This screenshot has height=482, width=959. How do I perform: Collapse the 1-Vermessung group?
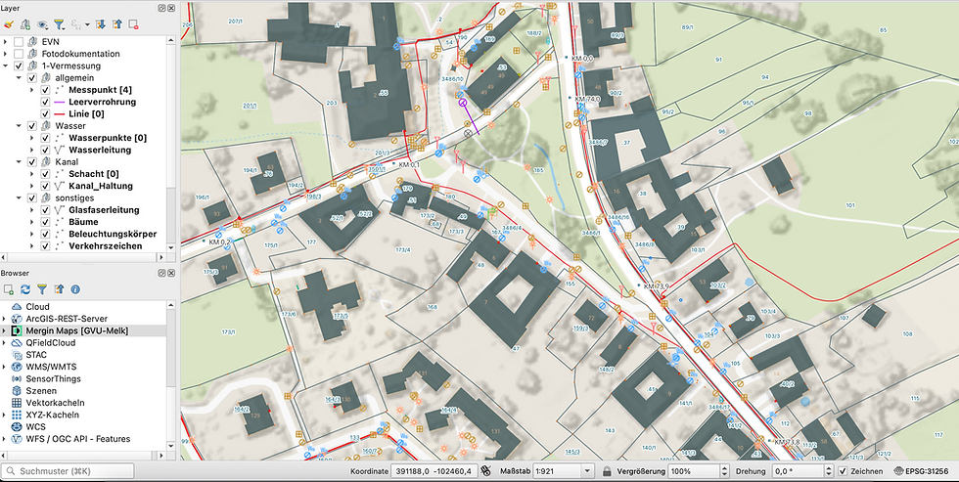pos(6,66)
